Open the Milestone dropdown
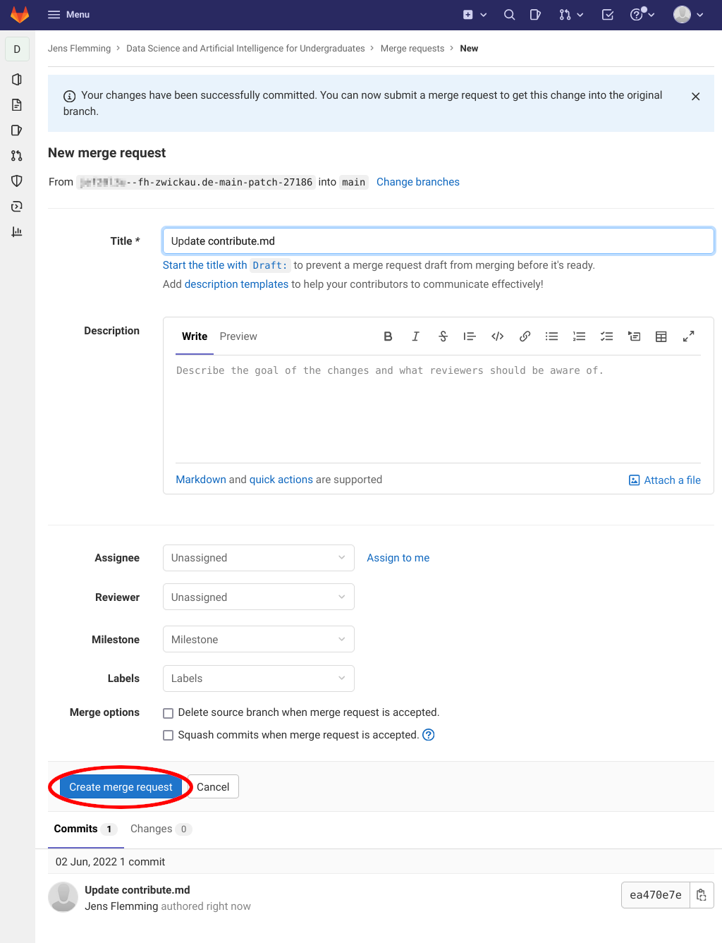722x943 pixels. [258, 639]
